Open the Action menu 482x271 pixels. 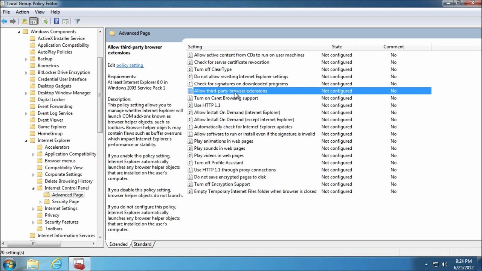(22, 12)
